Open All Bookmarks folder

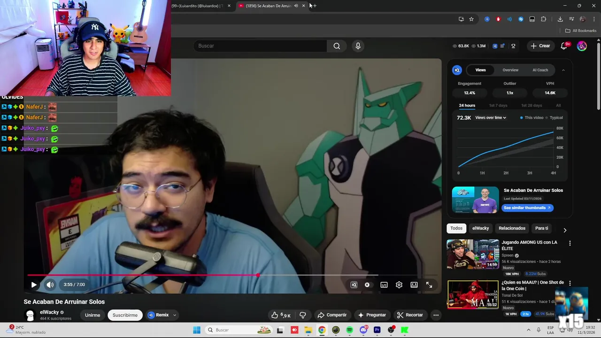pos(581,31)
